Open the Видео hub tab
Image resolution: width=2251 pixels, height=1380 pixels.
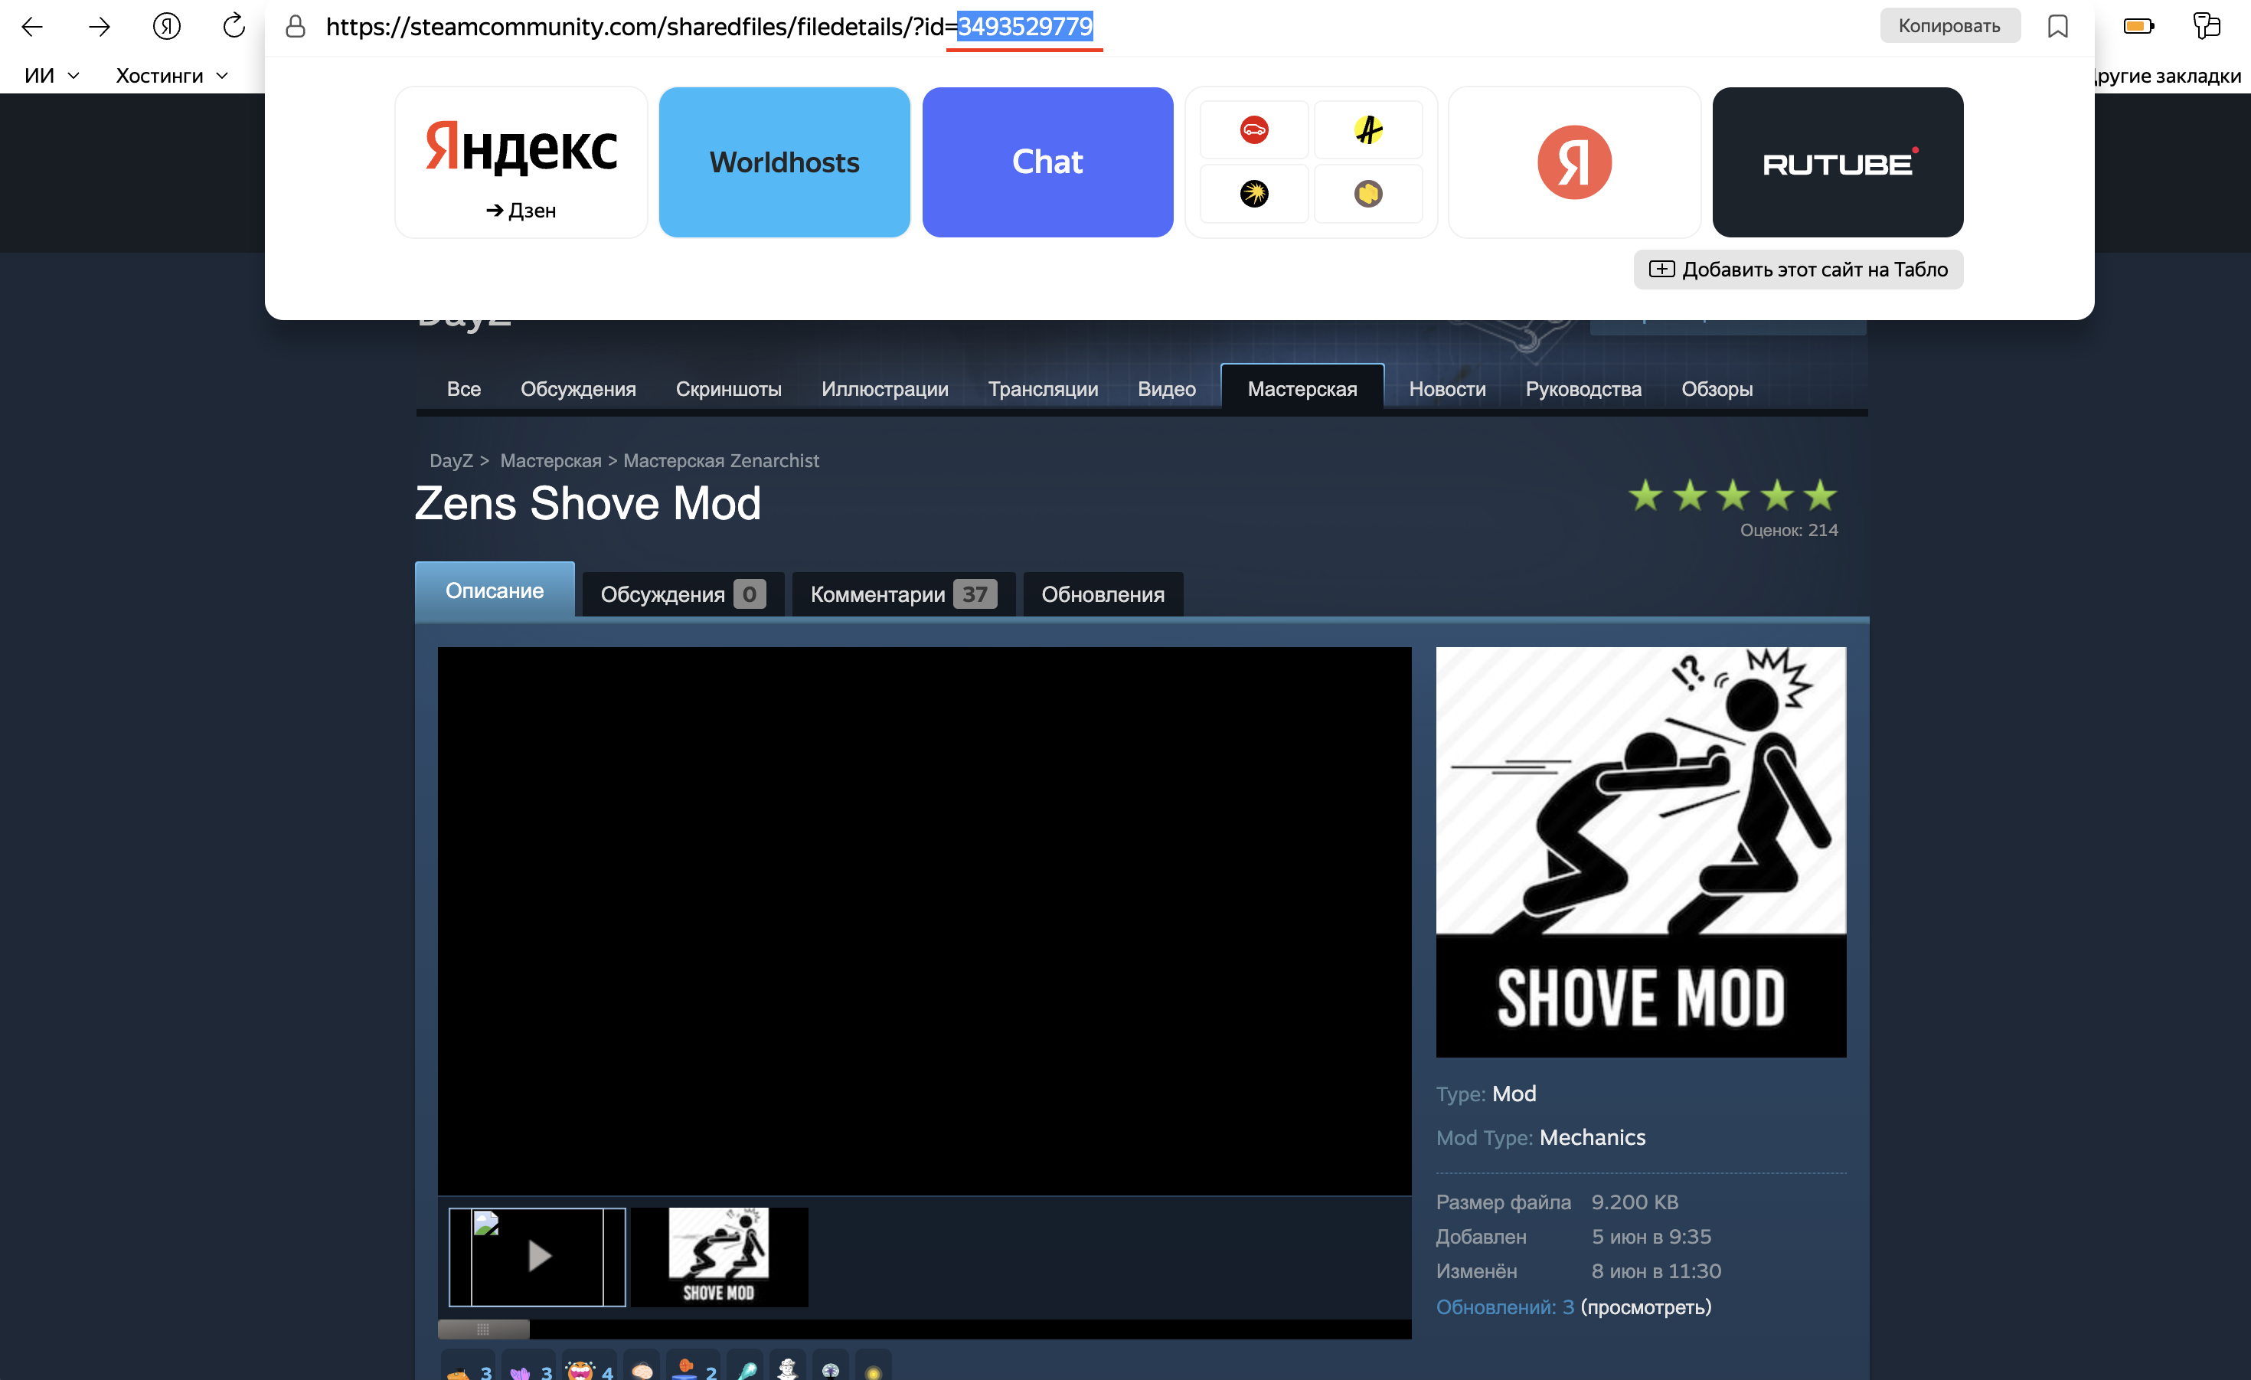tap(1167, 388)
